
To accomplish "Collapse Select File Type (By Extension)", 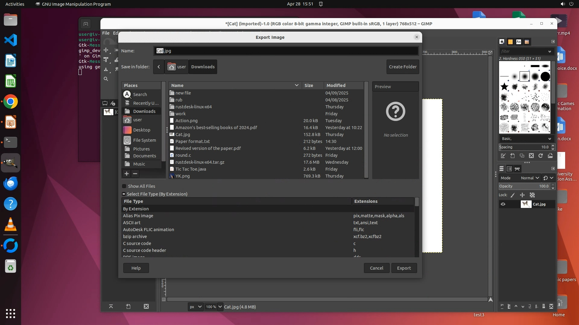I will point(124,194).
